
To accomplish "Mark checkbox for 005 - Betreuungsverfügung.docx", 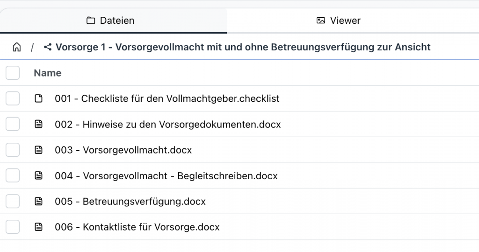I will click(x=13, y=202).
